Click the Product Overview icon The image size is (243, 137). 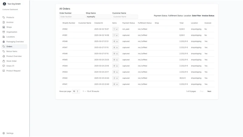[x=4, y=56]
